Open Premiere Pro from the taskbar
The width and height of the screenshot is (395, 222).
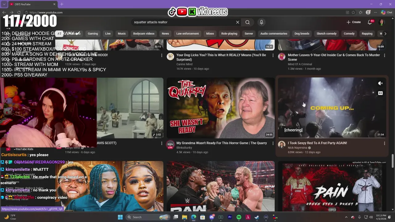coord(230,217)
